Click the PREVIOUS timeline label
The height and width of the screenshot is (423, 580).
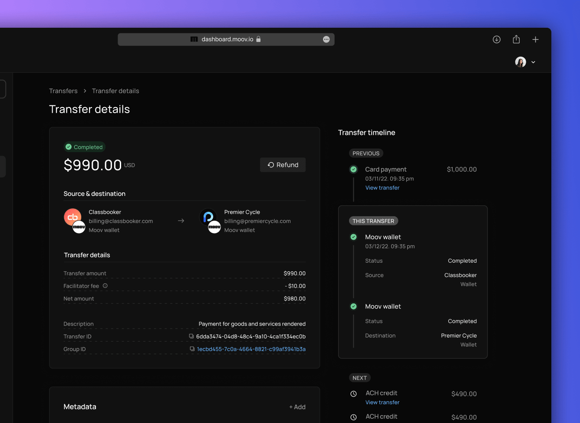[x=366, y=153]
